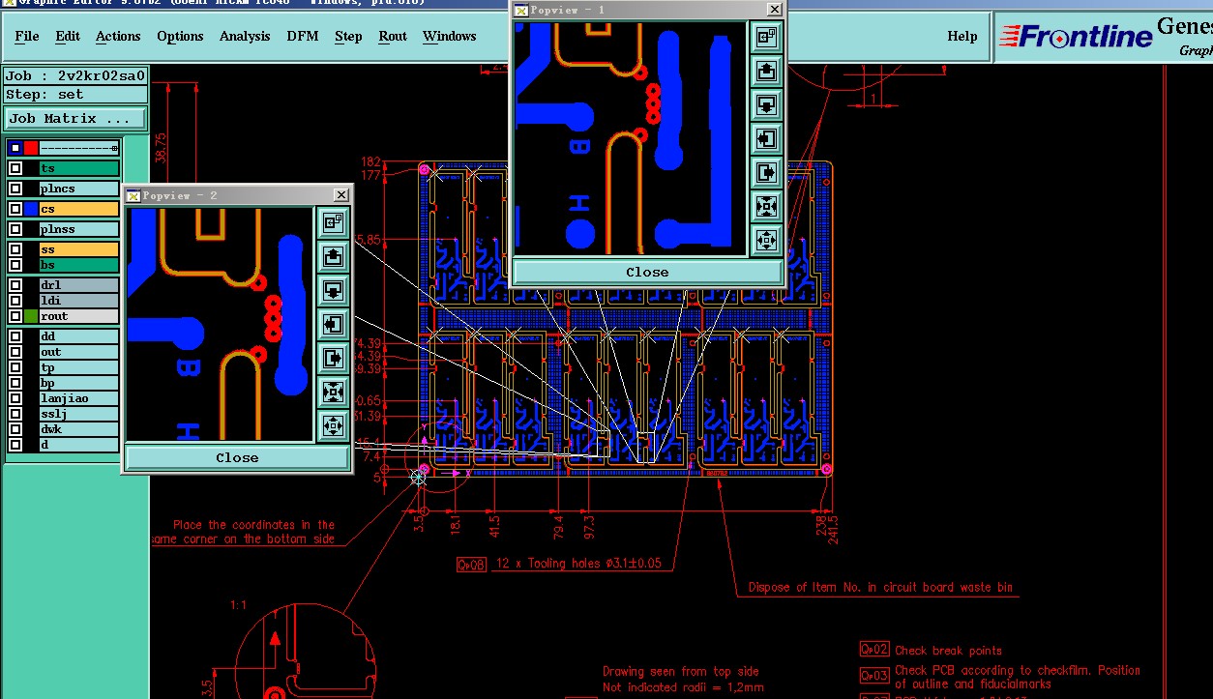Pan left in Popview - 2

click(x=333, y=324)
